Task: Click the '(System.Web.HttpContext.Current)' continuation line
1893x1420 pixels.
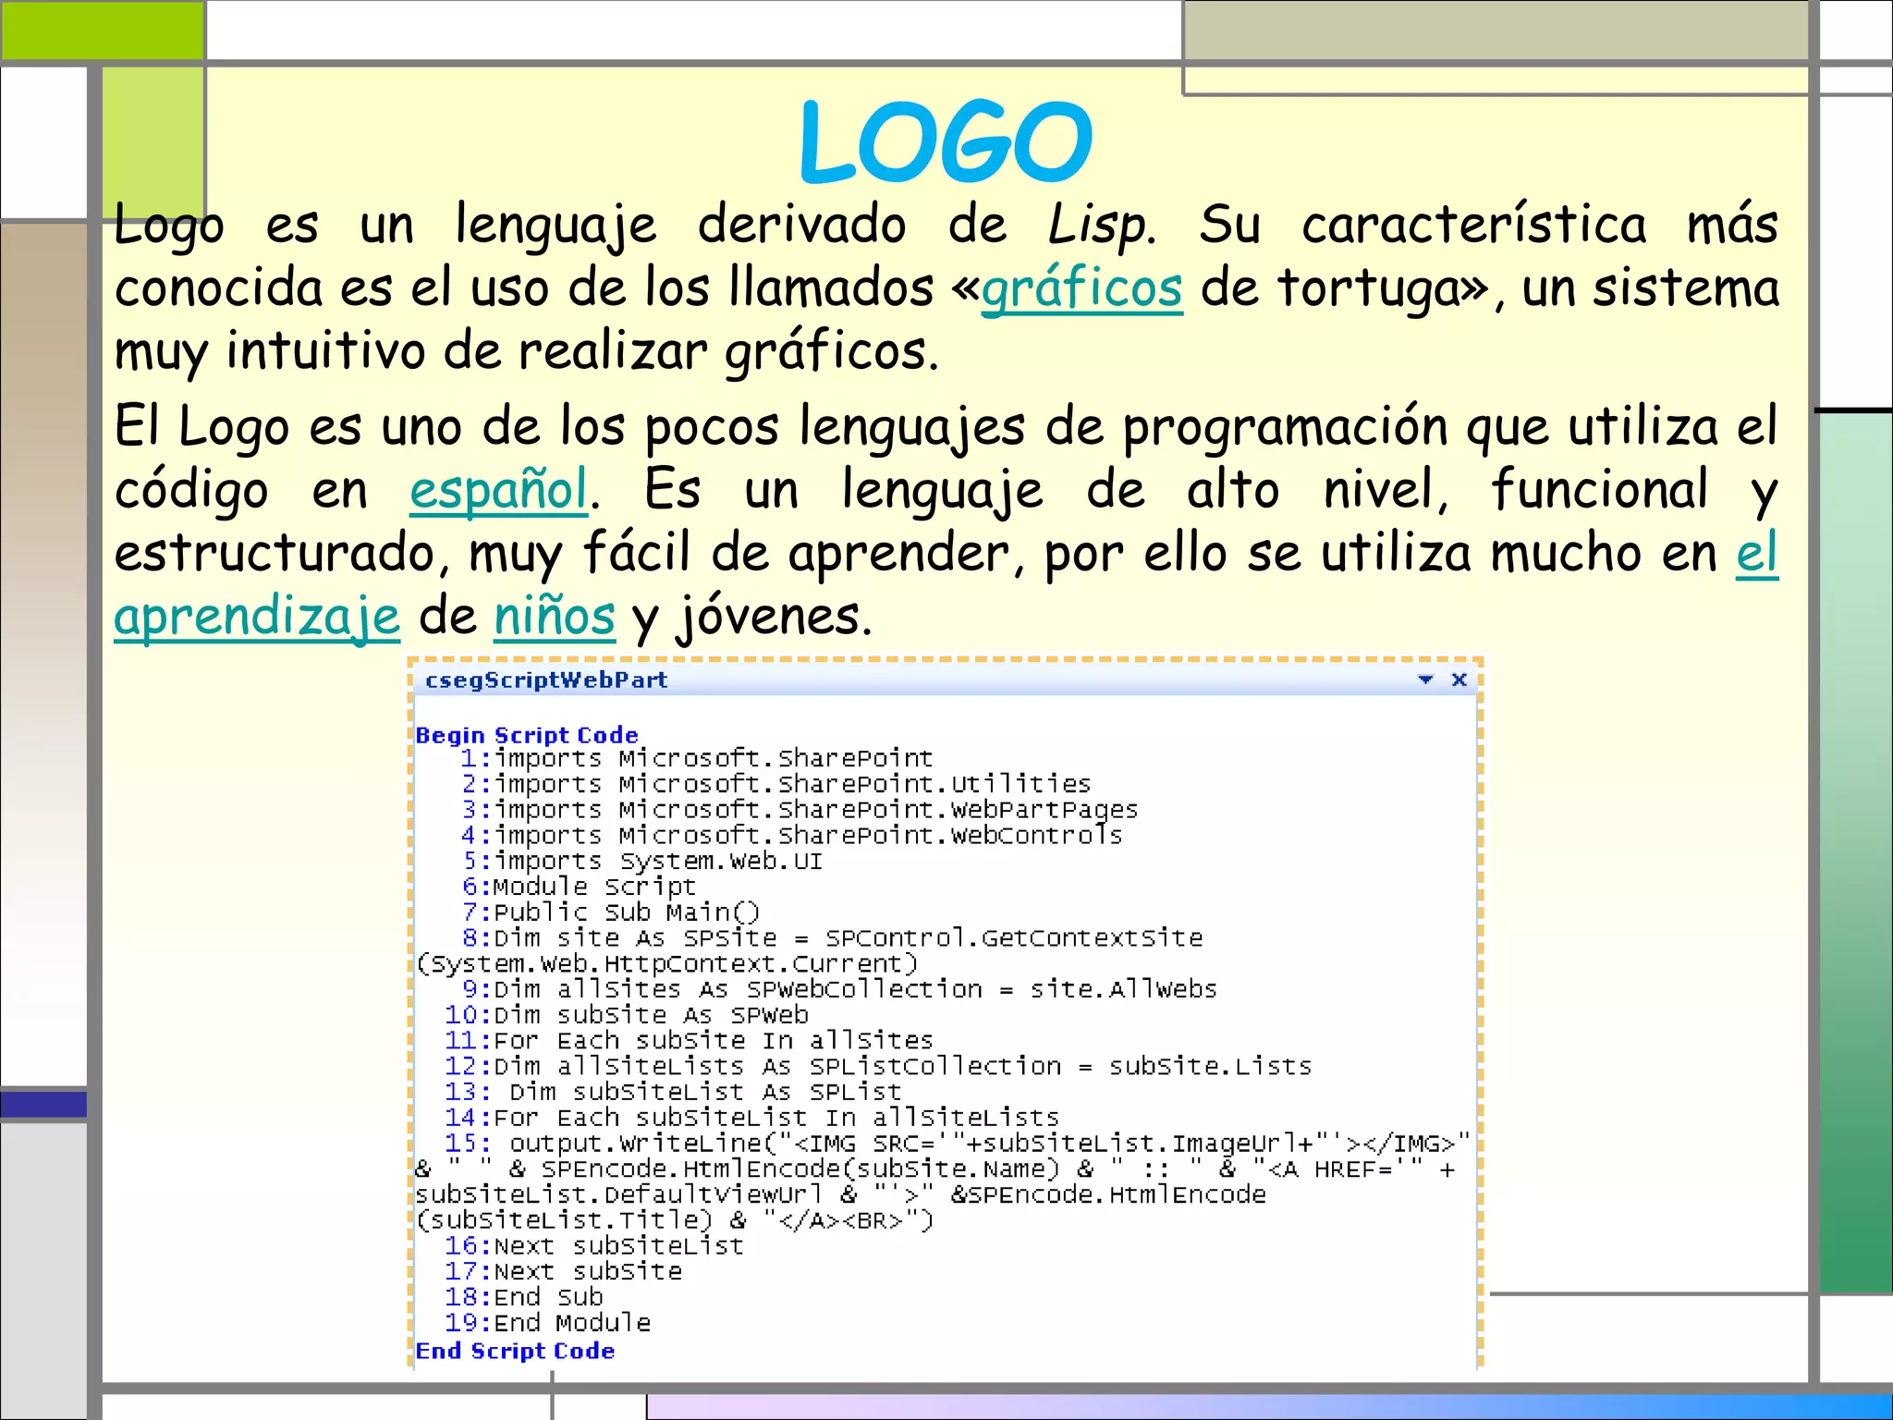Action: [666, 964]
